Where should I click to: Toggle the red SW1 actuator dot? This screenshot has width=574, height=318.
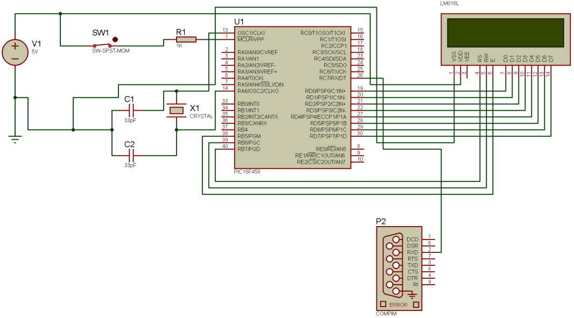point(115,39)
